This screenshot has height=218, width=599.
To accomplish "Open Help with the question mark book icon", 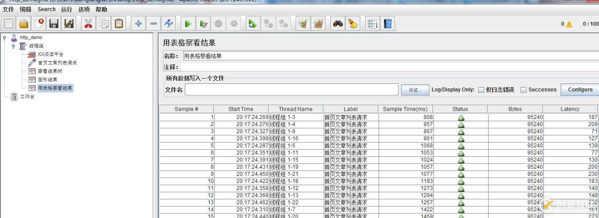I will tap(387, 24).
